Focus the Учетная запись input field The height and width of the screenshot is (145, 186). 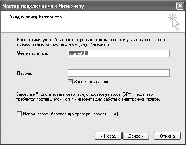[119, 53]
